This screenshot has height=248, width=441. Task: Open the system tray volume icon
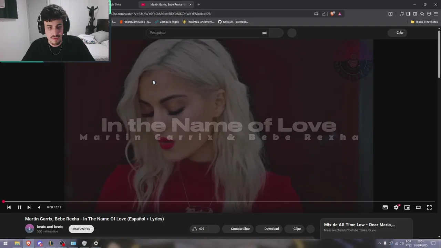tap(401, 244)
